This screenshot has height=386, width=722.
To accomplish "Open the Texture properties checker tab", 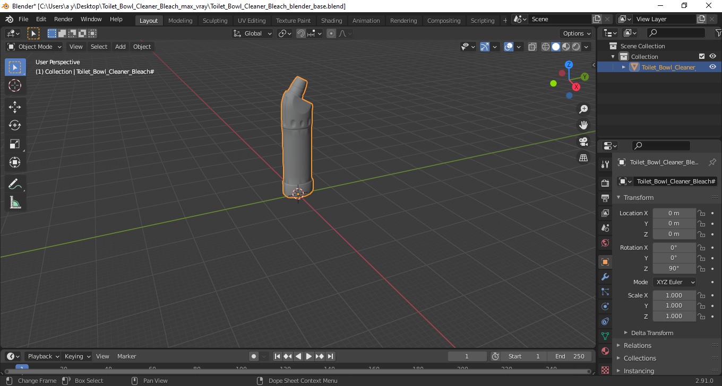I will [605, 370].
